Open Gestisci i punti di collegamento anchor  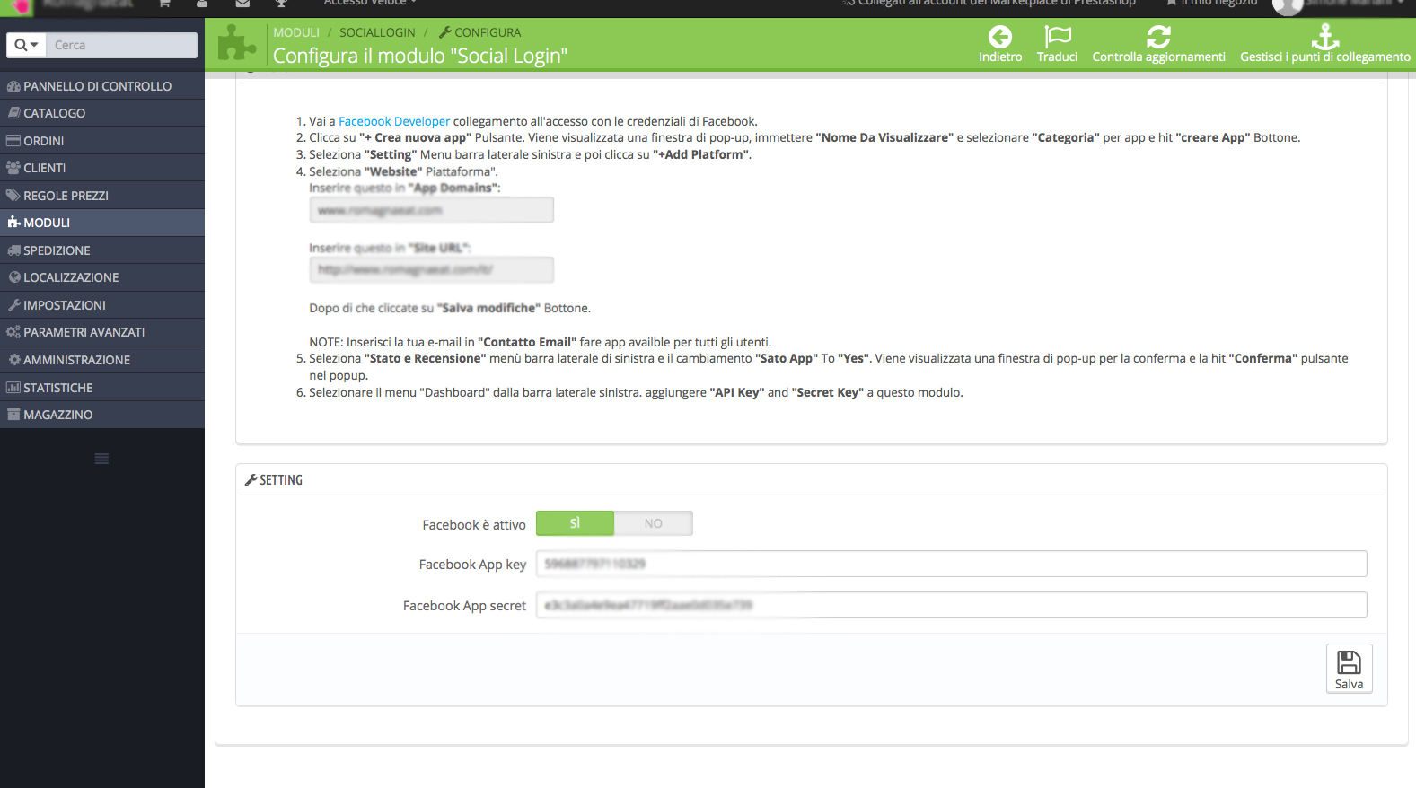[x=1324, y=37]
